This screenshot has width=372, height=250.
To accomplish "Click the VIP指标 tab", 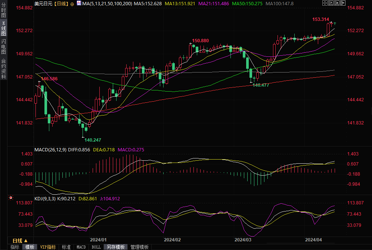I will (x=48, y=247).
